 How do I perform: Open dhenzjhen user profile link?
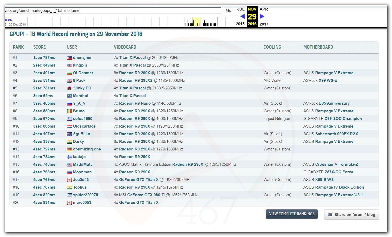click(x=83, y=58)
